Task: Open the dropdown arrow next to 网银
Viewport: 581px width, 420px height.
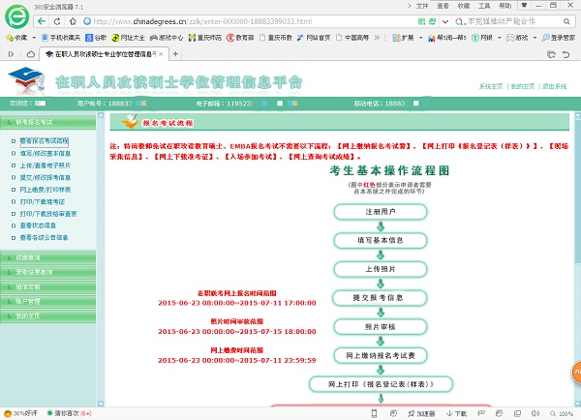Action: tap(499, 38)
